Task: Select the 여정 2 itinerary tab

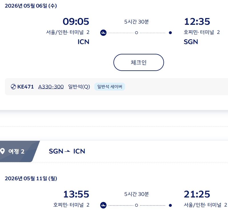Action: click(16, 151)
